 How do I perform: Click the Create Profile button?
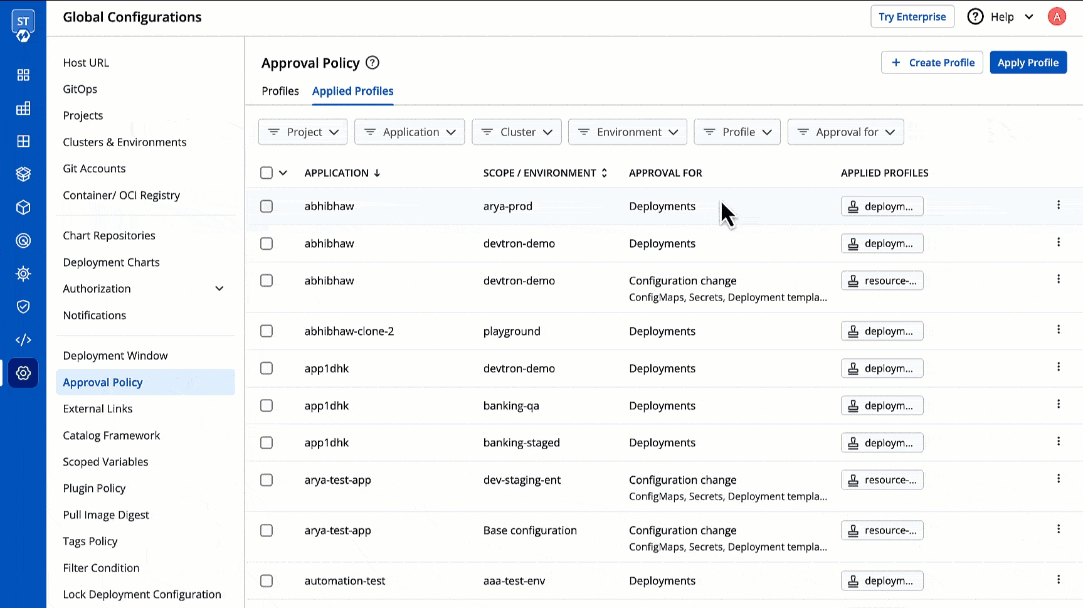coord(931,63)
